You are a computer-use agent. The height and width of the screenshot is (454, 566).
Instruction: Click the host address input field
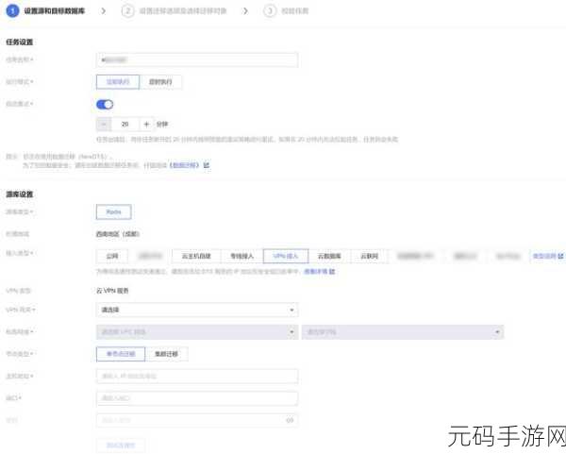click(197, 376)
